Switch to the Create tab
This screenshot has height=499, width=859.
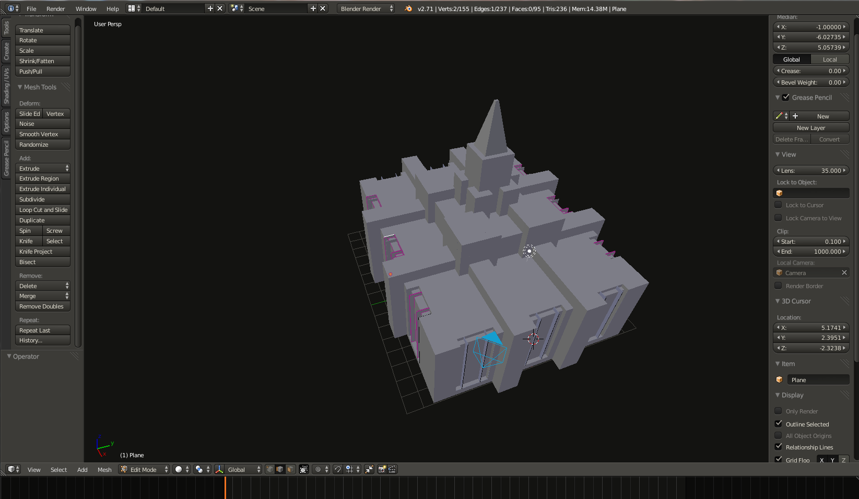click(6, 51)
